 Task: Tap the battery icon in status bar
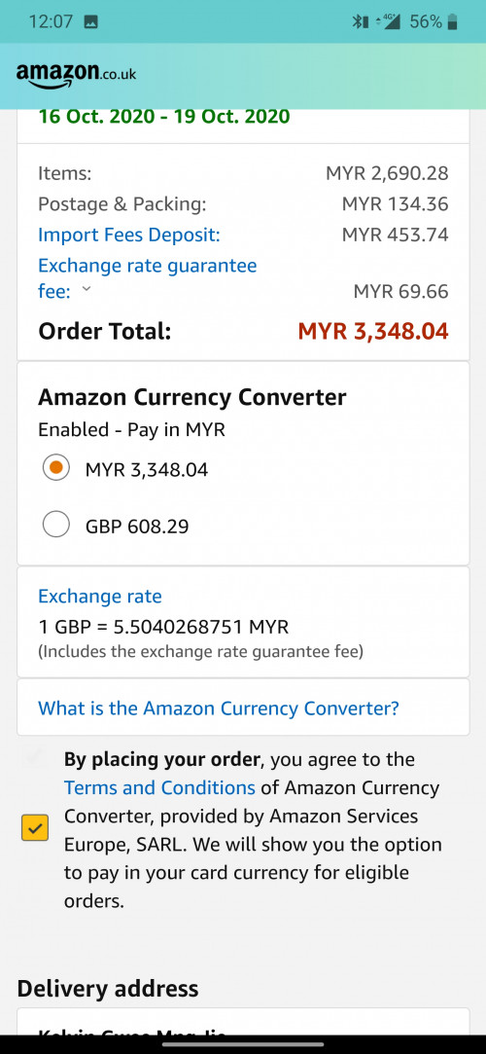(453, 21)
